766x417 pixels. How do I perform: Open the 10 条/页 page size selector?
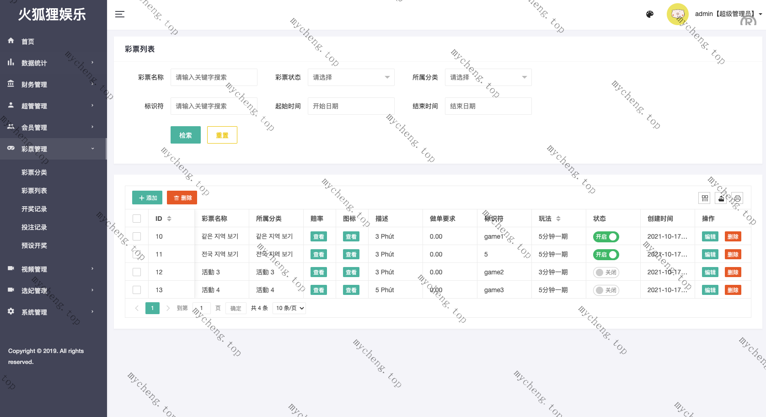[289, 308]
